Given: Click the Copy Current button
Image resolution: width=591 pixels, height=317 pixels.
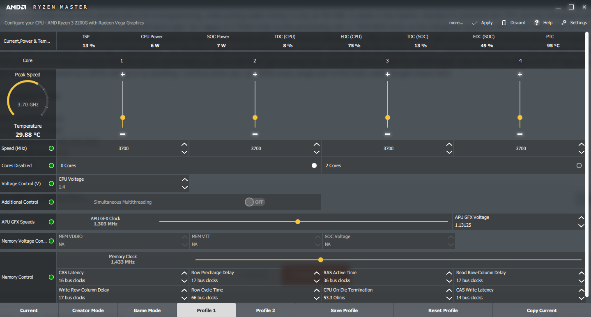Looking at the screenshot, I should click(542, 310).
